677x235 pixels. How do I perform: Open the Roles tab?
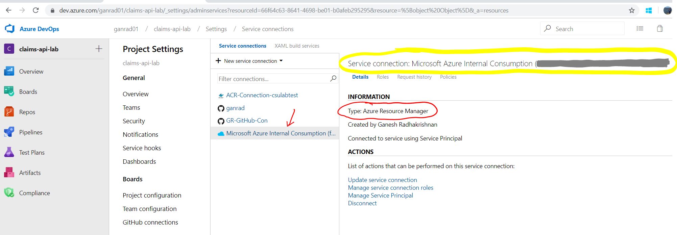[383, 77]
